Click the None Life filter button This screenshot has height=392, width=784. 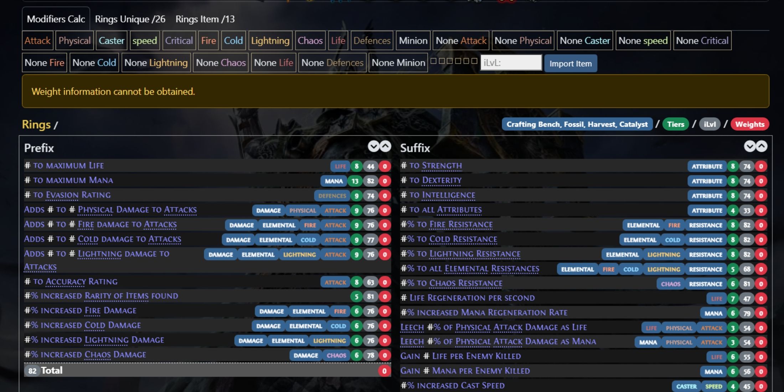pos(274,63)
